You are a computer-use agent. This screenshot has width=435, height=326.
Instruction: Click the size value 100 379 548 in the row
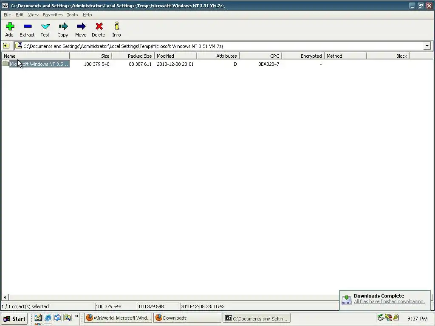96,64
